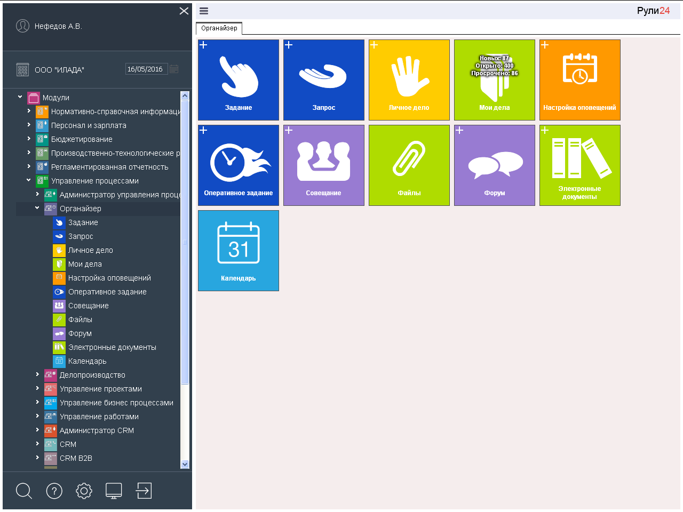Click the logout exit icon
The image size is (683, 512).
144,491
